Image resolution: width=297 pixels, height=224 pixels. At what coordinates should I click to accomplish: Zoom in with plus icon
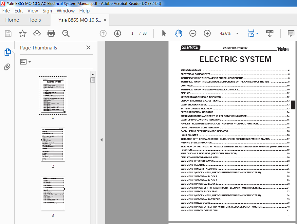[x=207, y=33]
